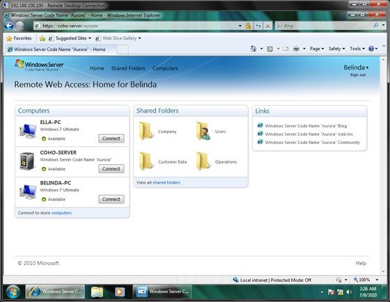390x302 pixels.
Task: Click the taskbar clock showing 2:26 AM
Action: click(x=368, y=292)
